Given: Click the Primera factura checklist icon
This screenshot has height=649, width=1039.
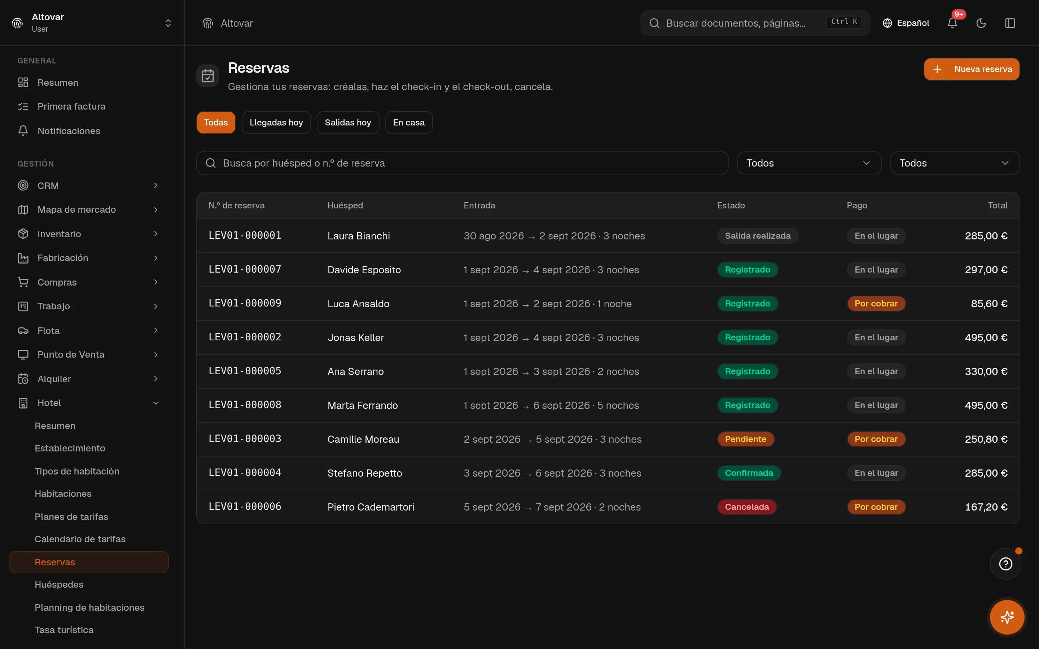Looking at the screenshot, I should pyautogui.click(x=23, y=106).
